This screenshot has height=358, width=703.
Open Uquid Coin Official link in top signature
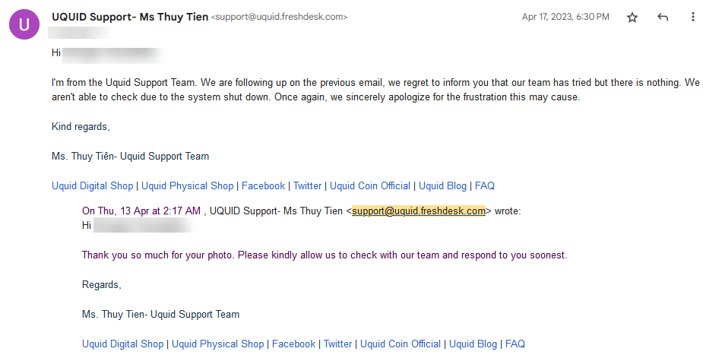[x=370, y=185]
